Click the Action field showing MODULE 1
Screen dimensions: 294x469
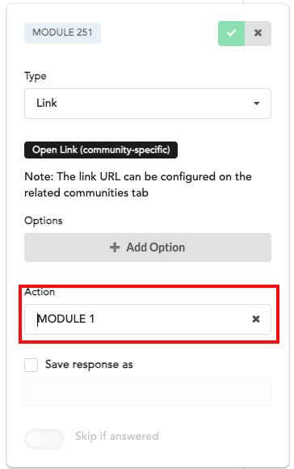coord(148,319)
